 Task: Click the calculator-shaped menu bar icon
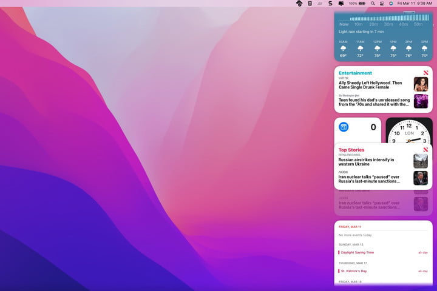pyautogui.click(x=310, y=4)
